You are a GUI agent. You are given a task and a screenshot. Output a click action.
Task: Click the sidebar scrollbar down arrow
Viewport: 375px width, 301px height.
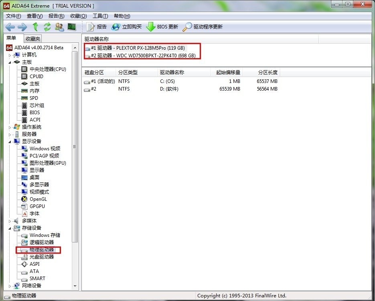coord(75,286)
